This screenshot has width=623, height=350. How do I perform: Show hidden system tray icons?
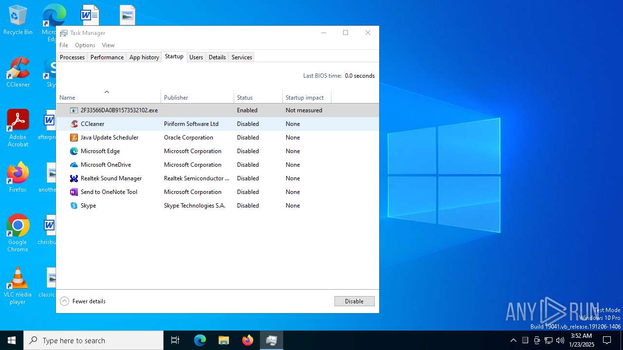click(x=513, y=340)
